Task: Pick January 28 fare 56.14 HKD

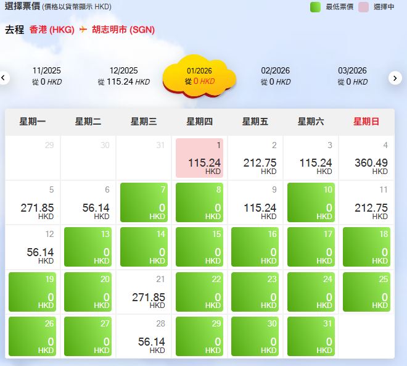Action: pos(144,336)
